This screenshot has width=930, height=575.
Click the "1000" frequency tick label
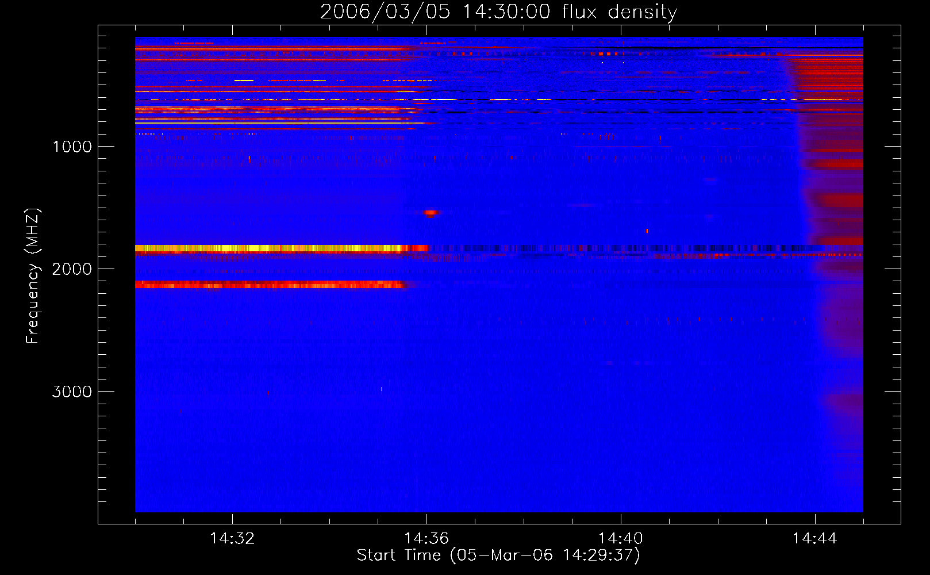(72, 147)
